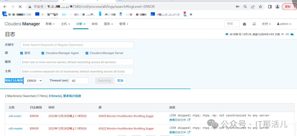Image resolution: width=297 pixels, height=136 pixels.
Task: Click the 取消 cancel button
Action: click(120, 81)
